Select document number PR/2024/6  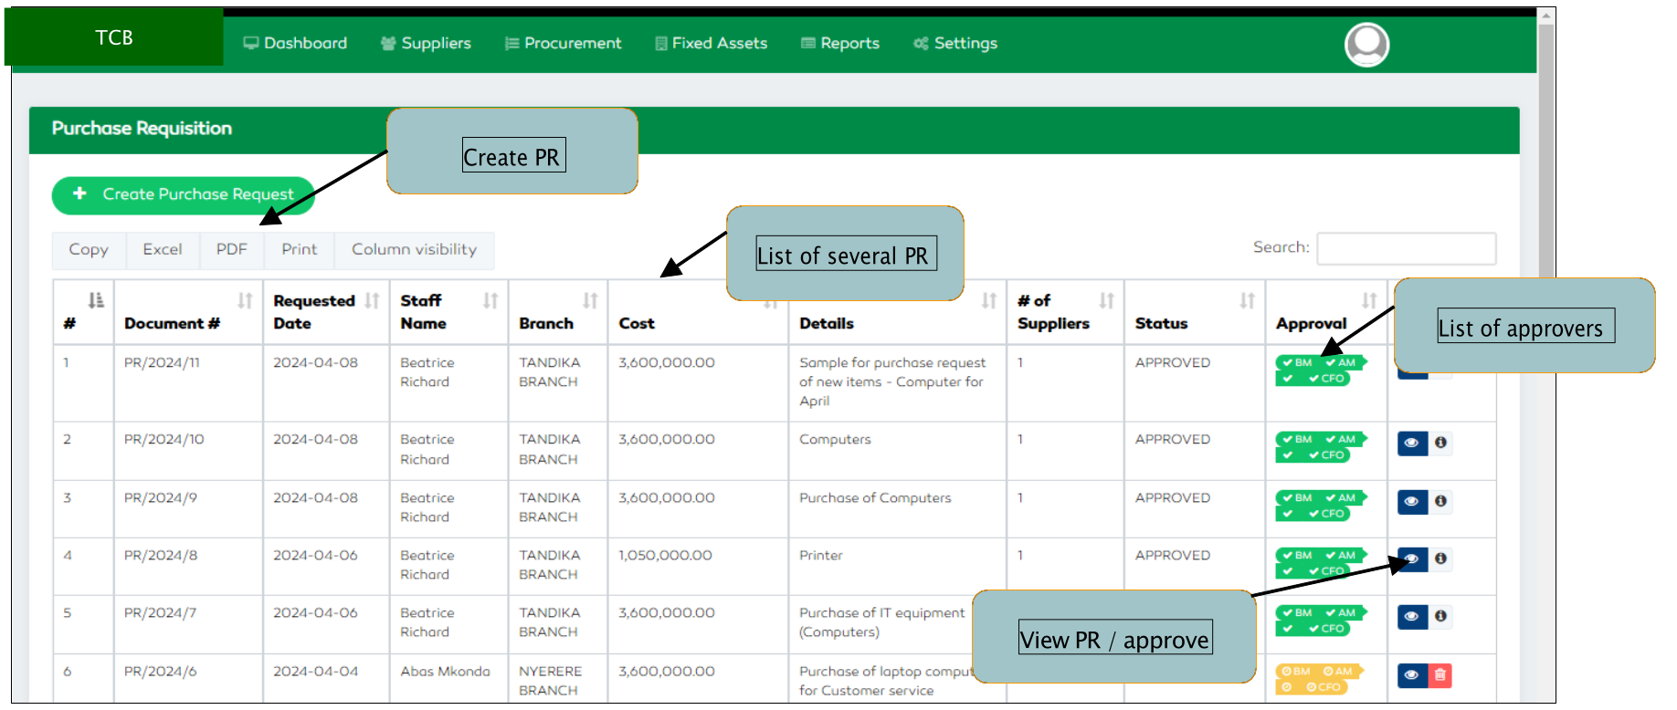[161, 671]
